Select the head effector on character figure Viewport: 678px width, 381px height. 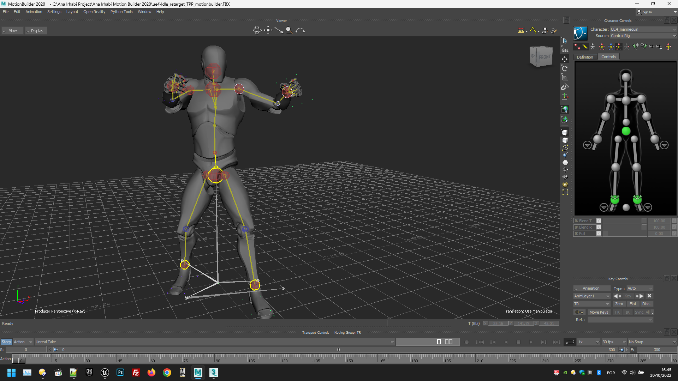click(x=626, y=77)
